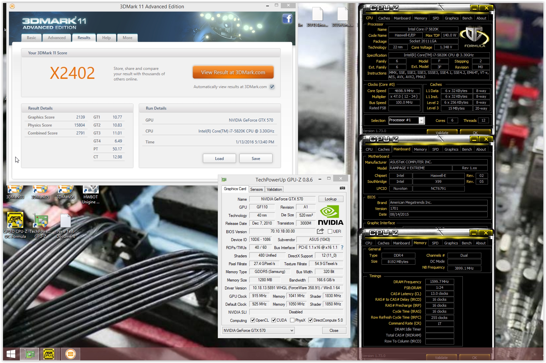This screenshot has height=363, width=546.
Task: Toggle the UEFI checkbox in GPU-Z
Action: 330,231
